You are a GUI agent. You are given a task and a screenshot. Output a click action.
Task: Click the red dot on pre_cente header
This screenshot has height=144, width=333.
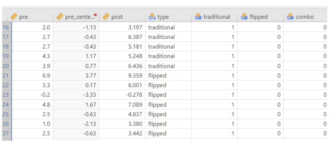coord(95,15)
